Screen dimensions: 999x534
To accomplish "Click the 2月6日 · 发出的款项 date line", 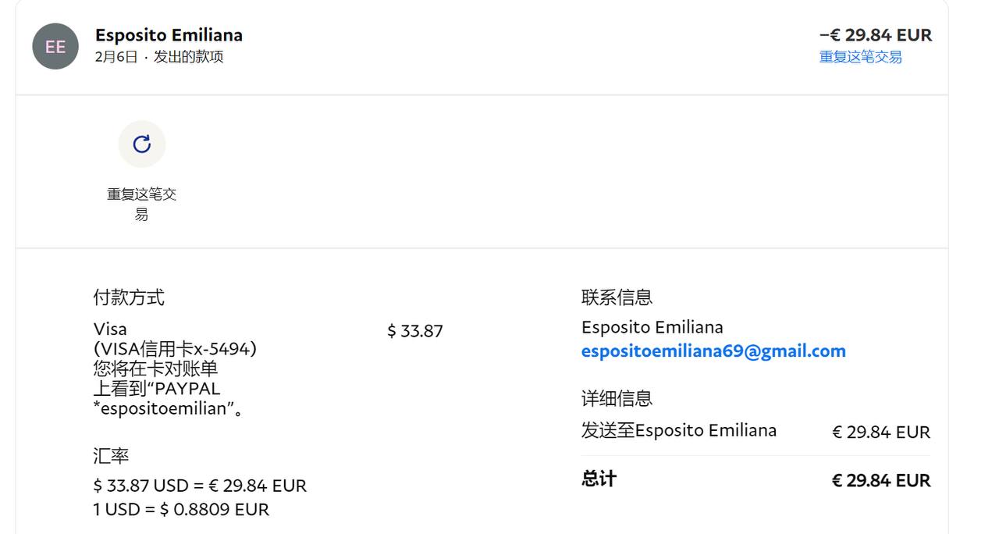I will point(159,57).
